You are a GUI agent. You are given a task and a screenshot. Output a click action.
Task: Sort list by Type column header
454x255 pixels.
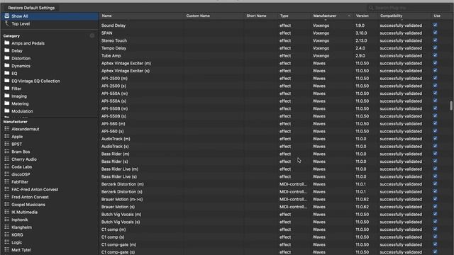coord(294,16)
